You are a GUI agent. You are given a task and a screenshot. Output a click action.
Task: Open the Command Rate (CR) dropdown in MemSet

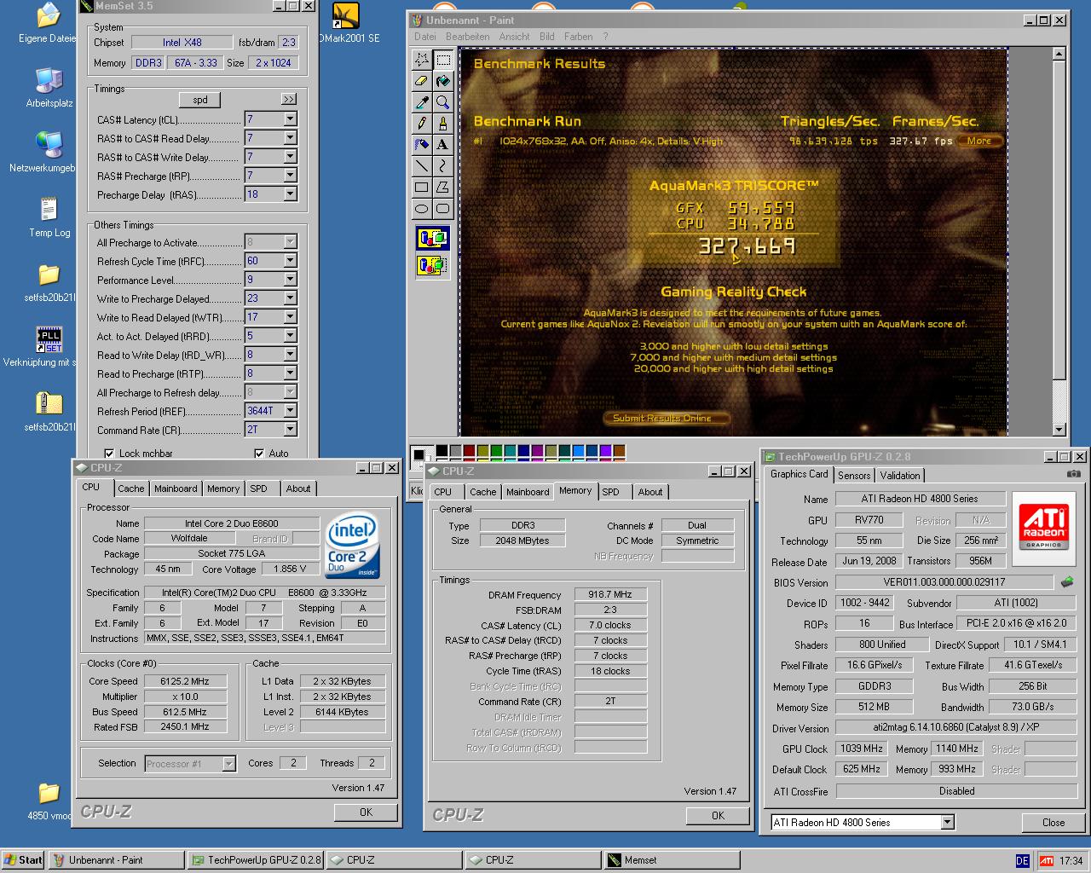[290, 430]
